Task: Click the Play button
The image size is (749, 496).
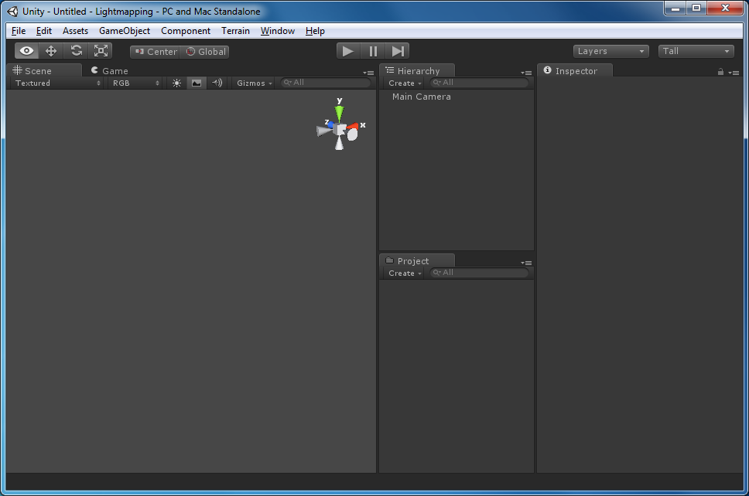Action: point(348,51)
